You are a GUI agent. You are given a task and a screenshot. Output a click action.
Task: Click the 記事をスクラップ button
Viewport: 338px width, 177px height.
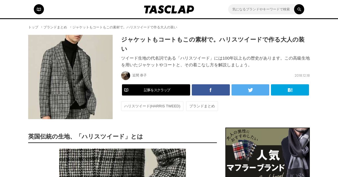[x=156, y=90]
